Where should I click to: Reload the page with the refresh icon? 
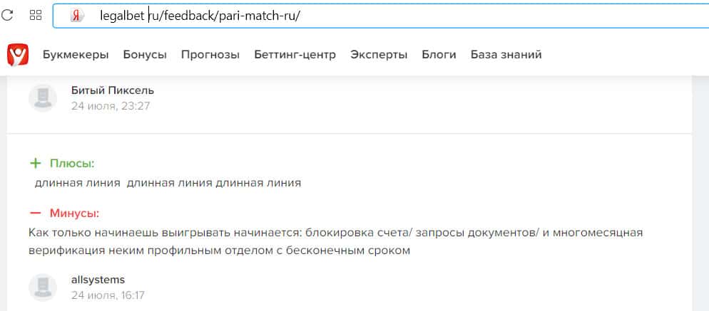(x=8, y=15)
